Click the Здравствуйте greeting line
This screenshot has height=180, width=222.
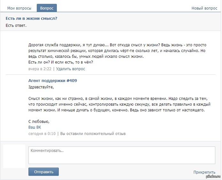pyautogui.click(x=41, y=87)
